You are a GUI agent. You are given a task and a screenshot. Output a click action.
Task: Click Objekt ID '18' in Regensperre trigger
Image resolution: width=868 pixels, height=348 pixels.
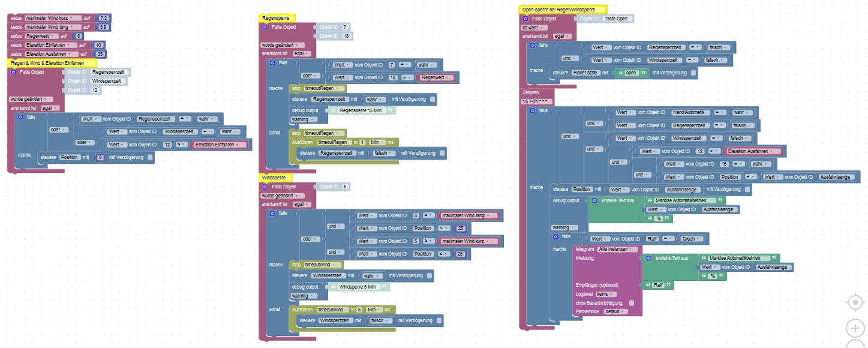tap(347, 36)
